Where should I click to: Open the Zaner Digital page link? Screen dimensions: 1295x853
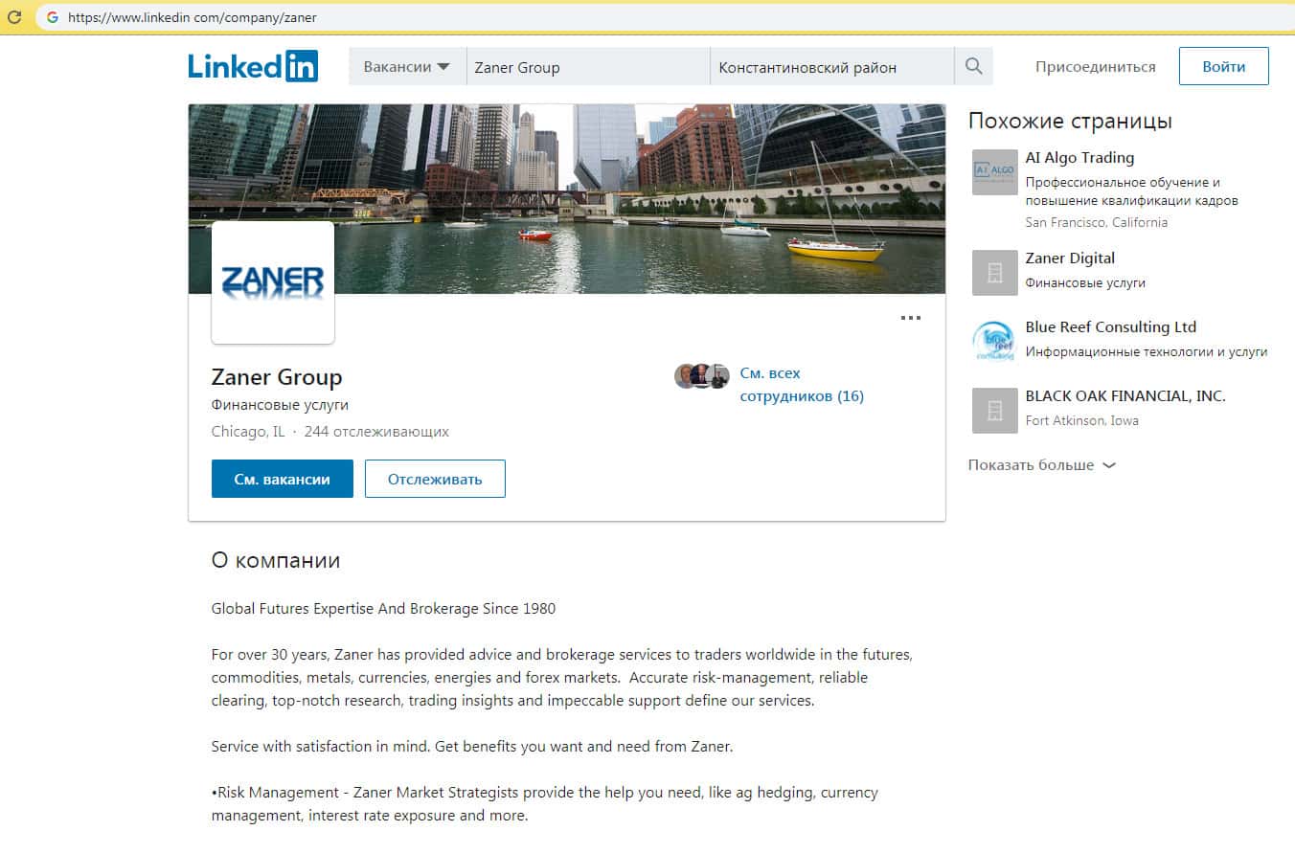tap(1070, 258)
